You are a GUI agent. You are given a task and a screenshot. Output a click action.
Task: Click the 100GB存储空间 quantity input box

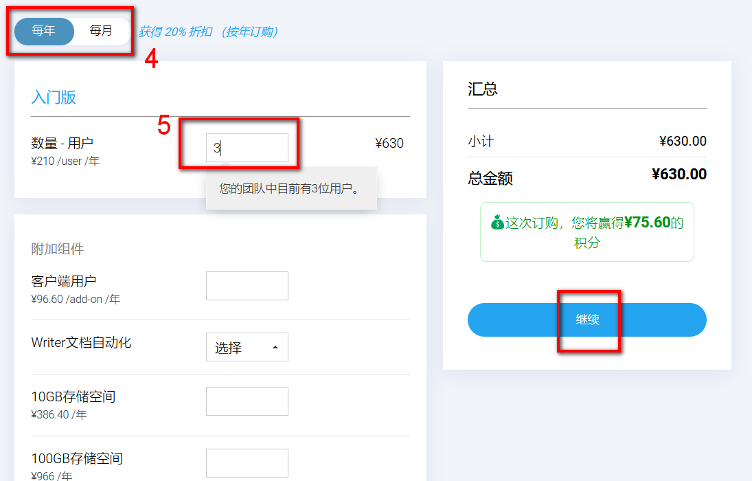coord(247,463)
